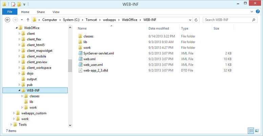This screenshot has width=263, height=136.
Task: Select client_preview folder in tree
Action: (37, 62)
